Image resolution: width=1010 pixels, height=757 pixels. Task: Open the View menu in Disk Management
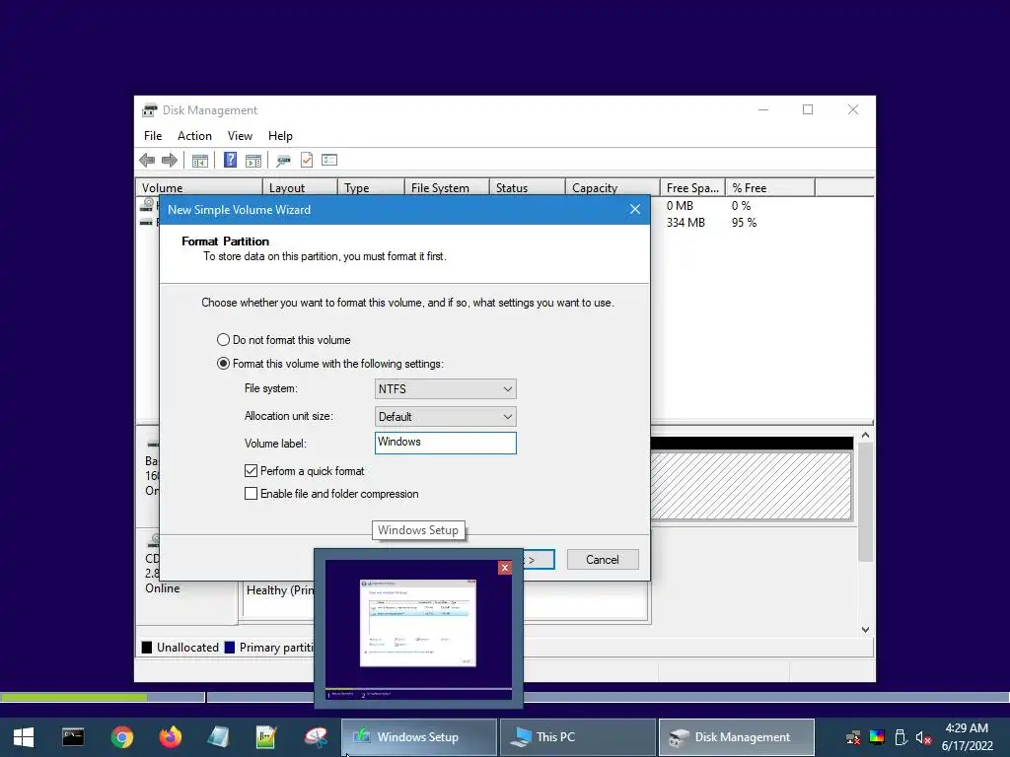pyautogui.click(x=240, y=136)
